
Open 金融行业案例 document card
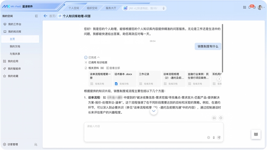pyautogui.click(x=198, y=79)
